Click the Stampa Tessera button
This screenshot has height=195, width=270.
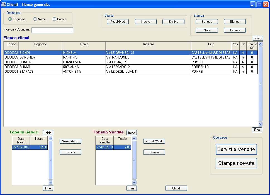coord(235,30)
